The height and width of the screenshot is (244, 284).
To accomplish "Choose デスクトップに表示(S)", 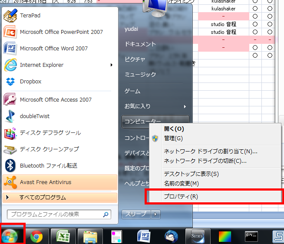I will (192, 174).
